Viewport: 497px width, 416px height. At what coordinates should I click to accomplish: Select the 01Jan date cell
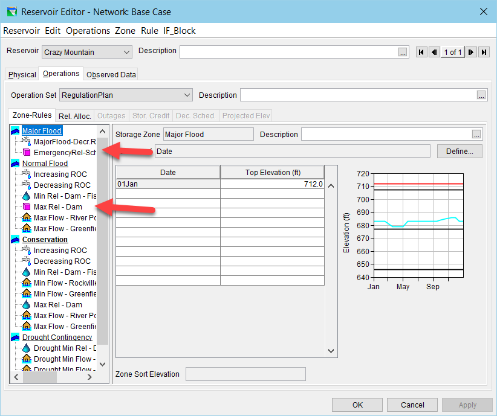point(168,184)
